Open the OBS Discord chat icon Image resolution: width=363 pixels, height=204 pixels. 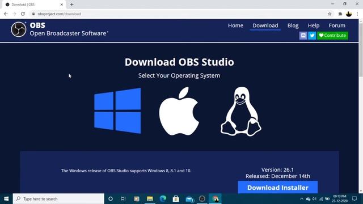click(x=303, y=35)
